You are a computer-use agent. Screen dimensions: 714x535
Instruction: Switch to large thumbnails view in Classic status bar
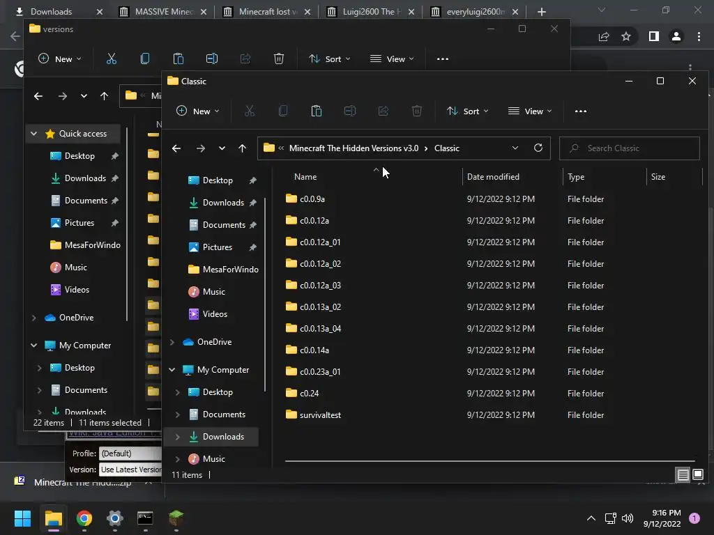click(698, 475)
